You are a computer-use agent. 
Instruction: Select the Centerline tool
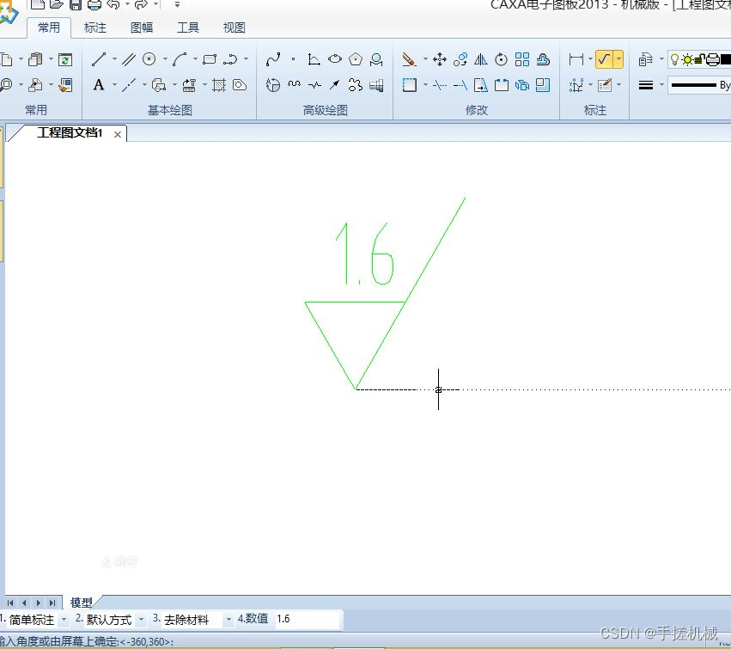coord(129,85)
